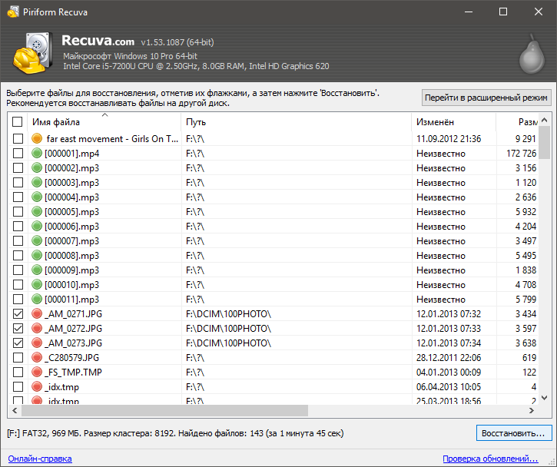Sort by the Изменён column header
Screen dimensions: 557x467
coord(453,122)
